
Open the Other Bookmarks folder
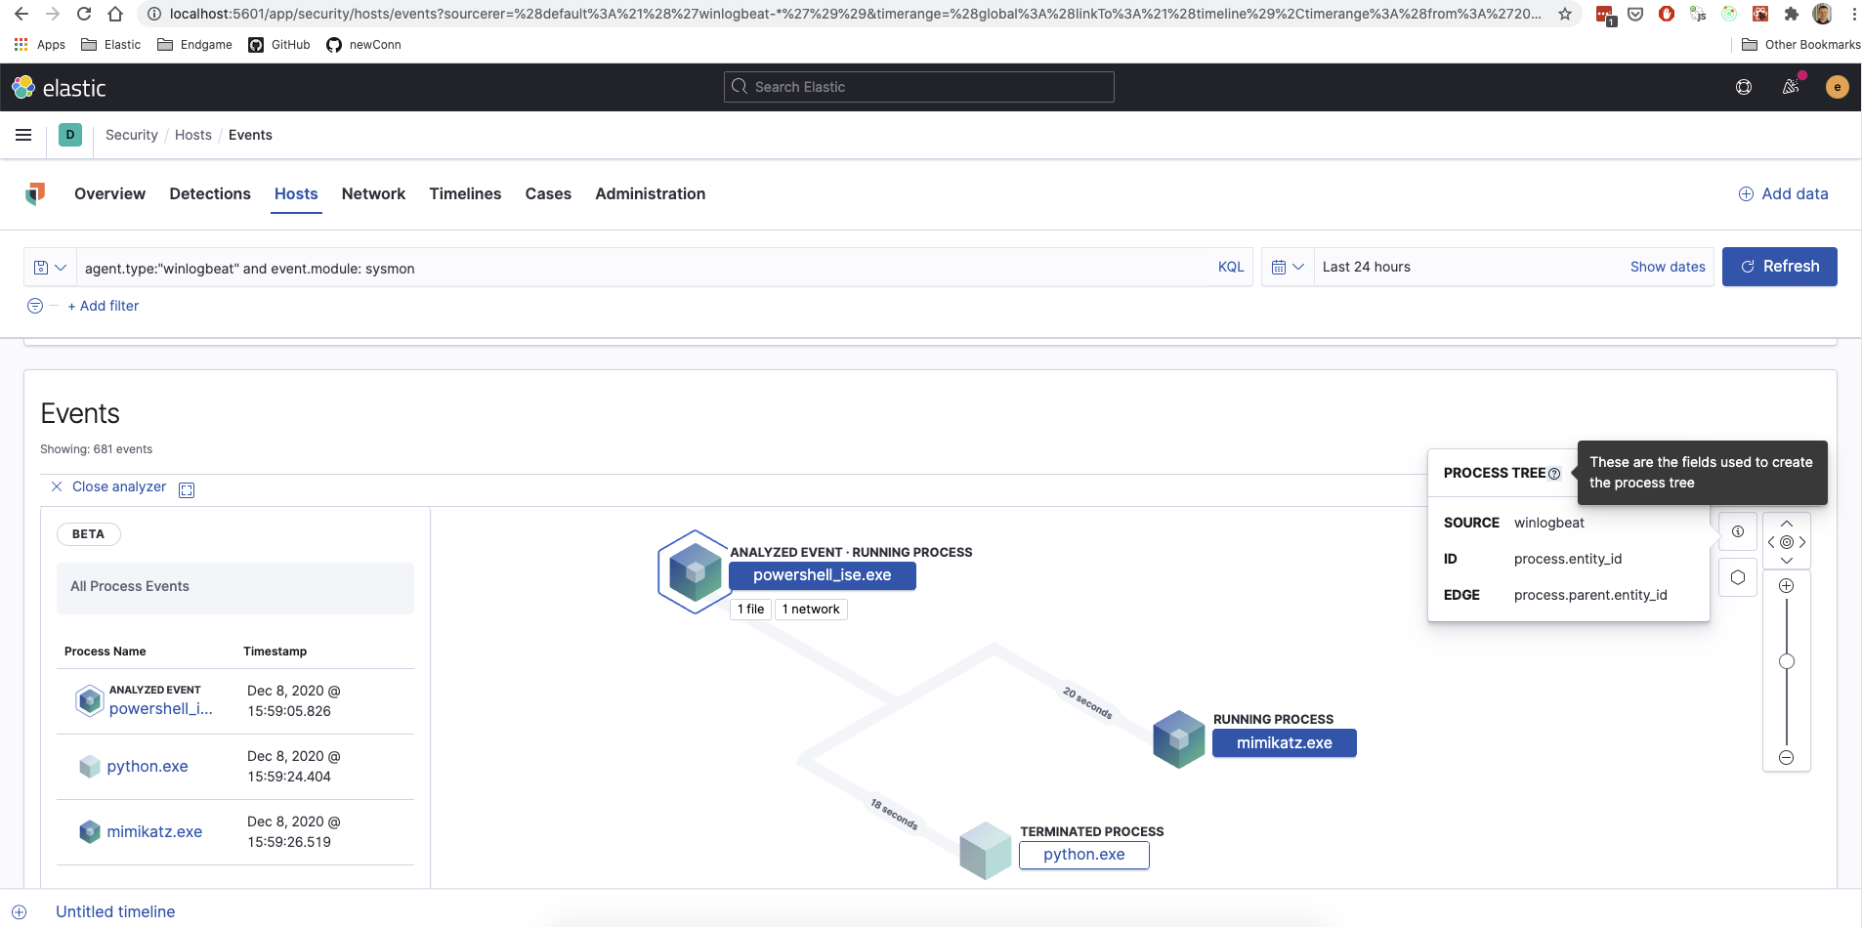[x=1801, y=45]
